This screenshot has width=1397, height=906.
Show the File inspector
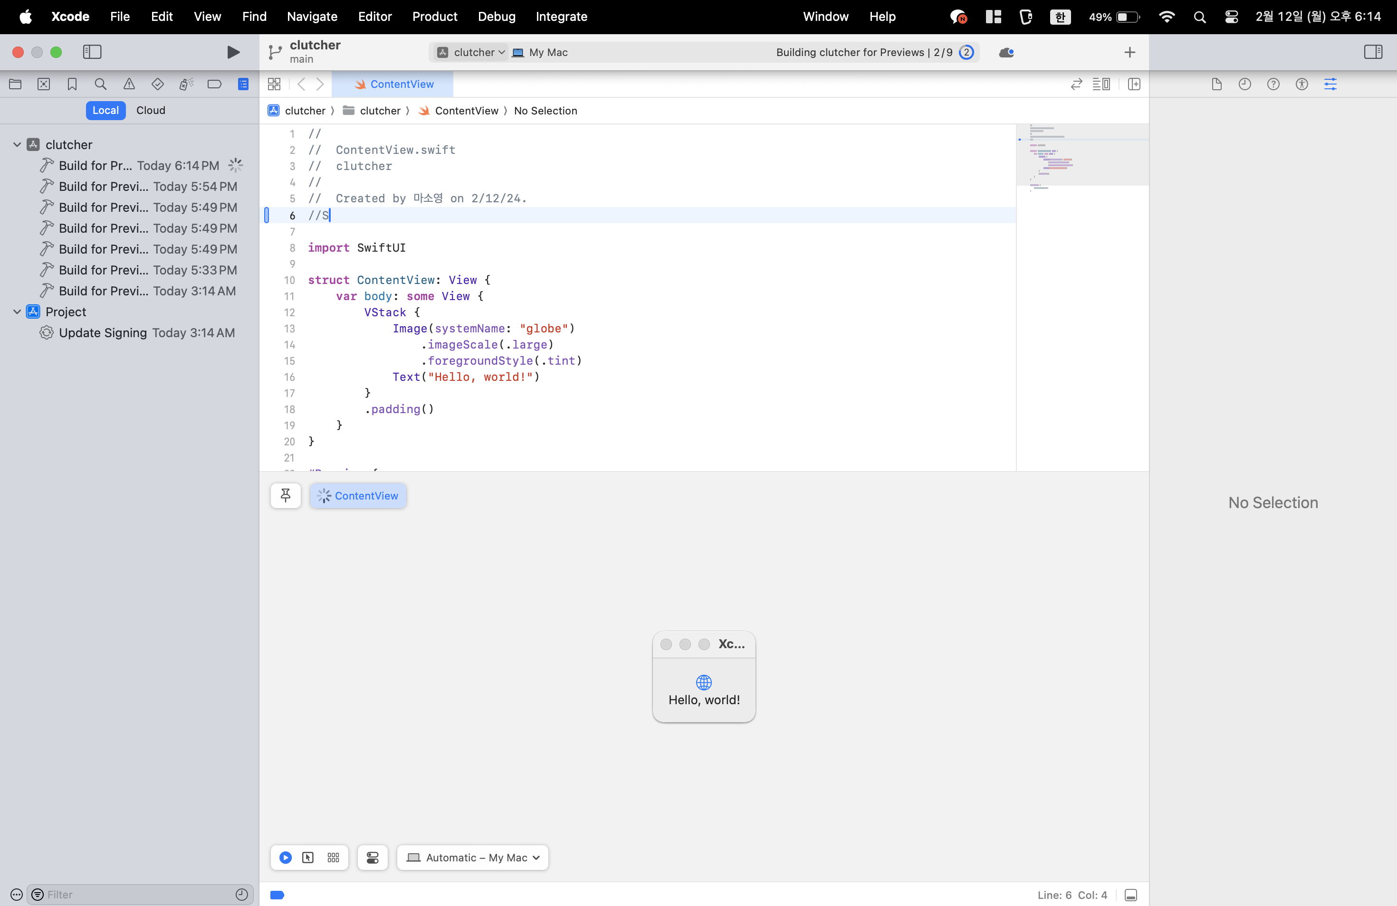(x=1216, y=84)
